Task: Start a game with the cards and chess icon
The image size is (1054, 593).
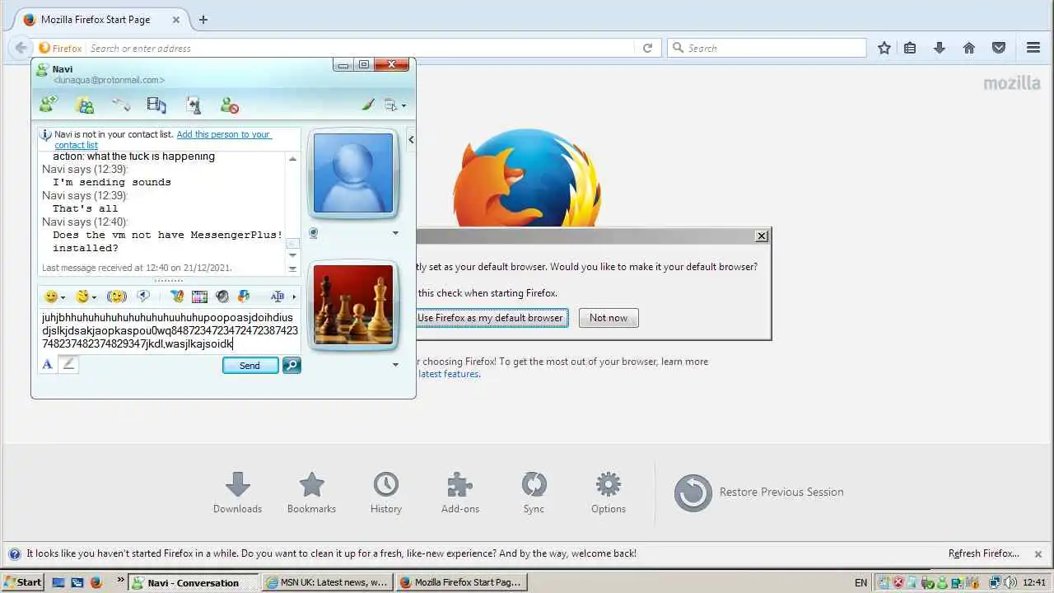Action: tap(194, 105)
